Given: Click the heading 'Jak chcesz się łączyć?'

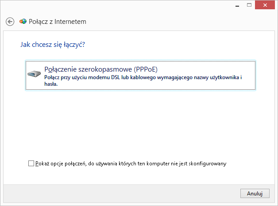Looking at the screenshot, I should 53,45.
